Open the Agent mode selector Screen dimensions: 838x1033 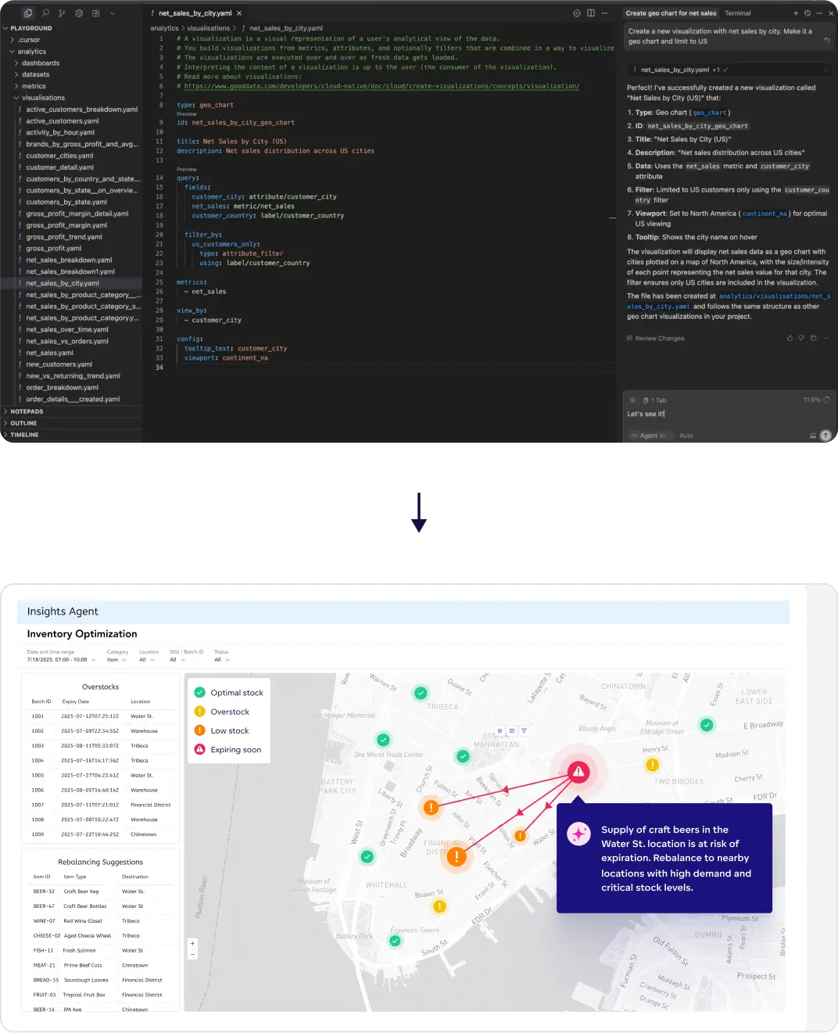point(649,436)
